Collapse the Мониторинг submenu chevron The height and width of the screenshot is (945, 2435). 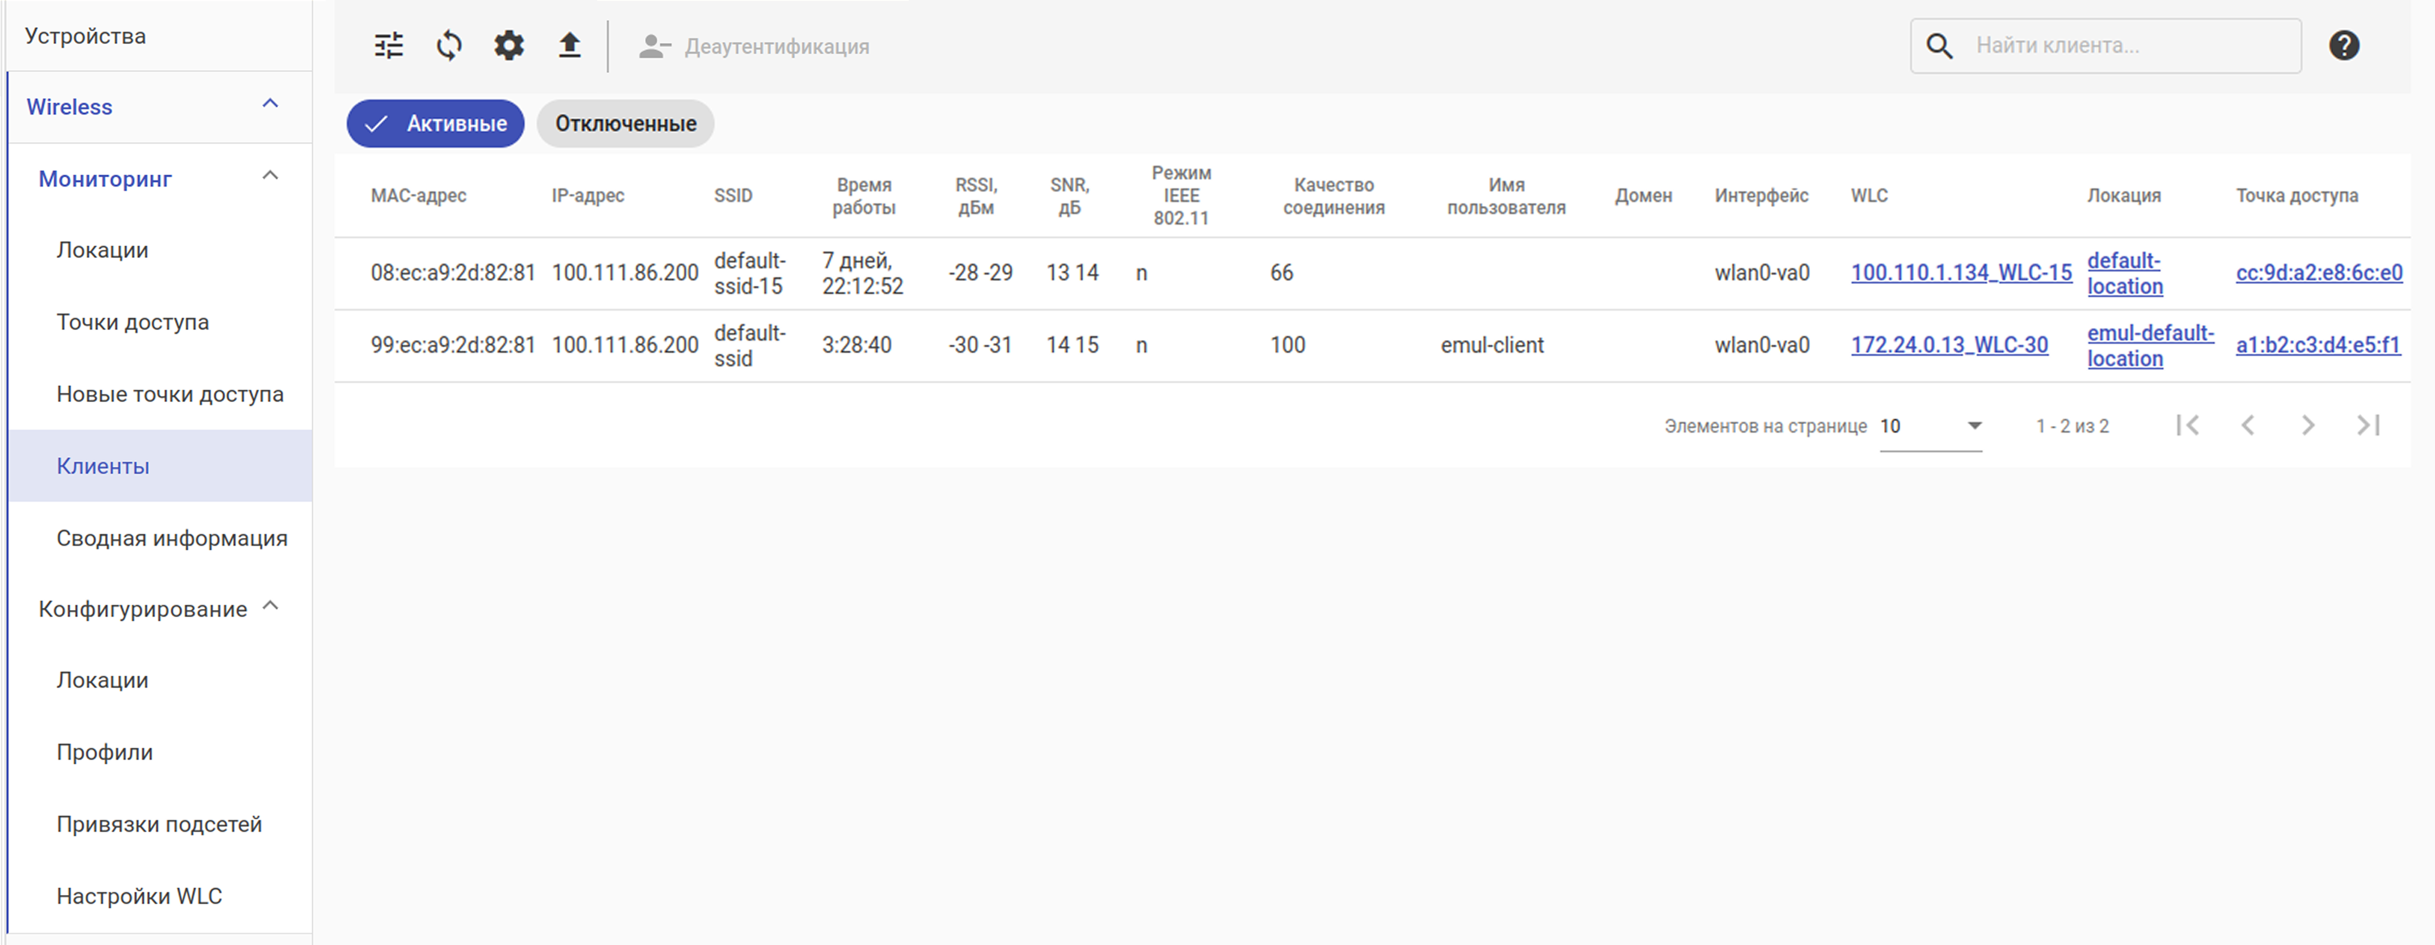(270, 176)
